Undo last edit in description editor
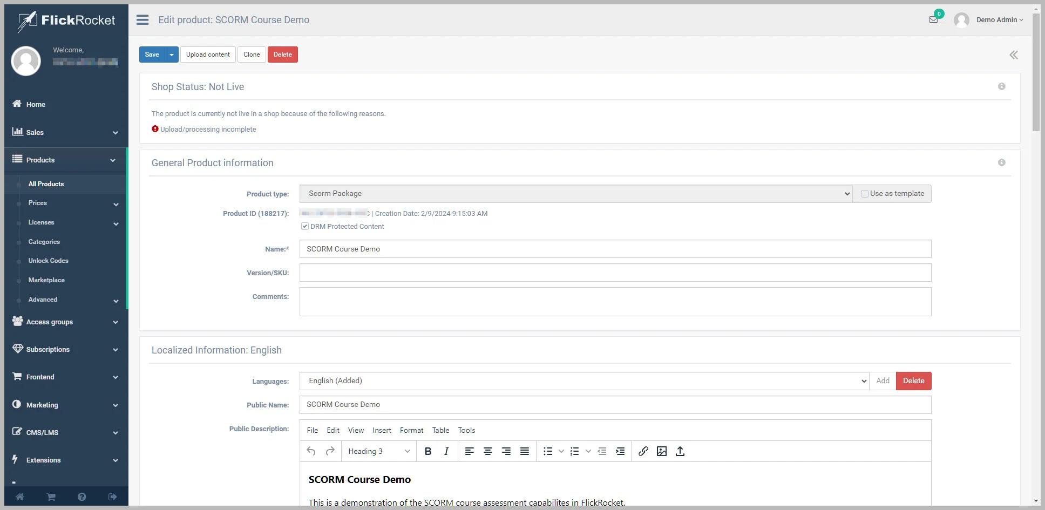Viewport: 1045px width, 510px height. (311, 451)
